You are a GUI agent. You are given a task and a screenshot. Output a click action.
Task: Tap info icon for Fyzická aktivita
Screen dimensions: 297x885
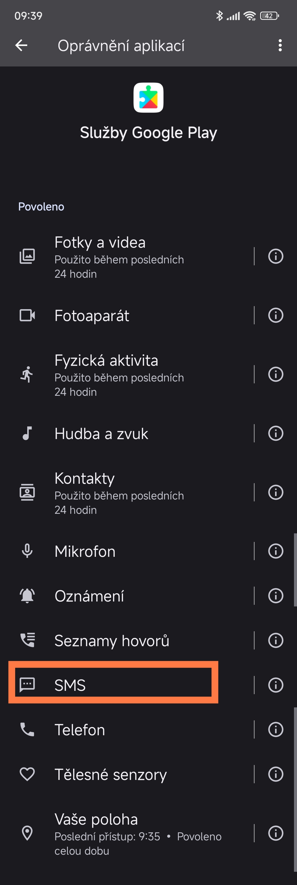point(276,374)
